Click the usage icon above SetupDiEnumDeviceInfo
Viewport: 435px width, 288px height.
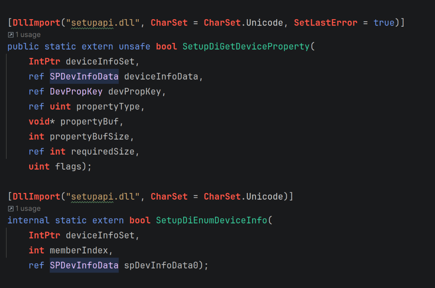pyautogui.click(x=11, y=209)
